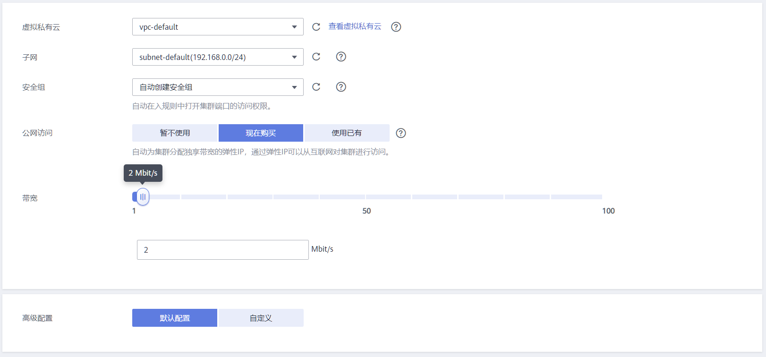Select 暂不使用 for public access
The width and height of the screenshot is (766, 357).
point(175,133)
